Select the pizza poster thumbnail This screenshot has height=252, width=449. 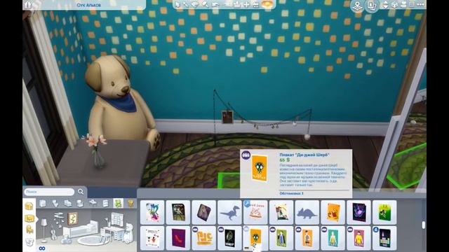coord(255,213)
